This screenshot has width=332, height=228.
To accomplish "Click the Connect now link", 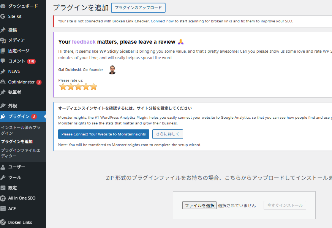I will (162, 21).
